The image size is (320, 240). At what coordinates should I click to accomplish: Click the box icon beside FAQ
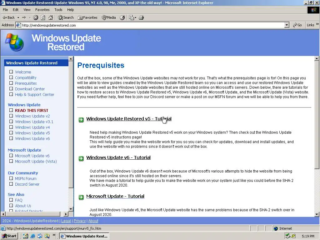pos(11,200)
